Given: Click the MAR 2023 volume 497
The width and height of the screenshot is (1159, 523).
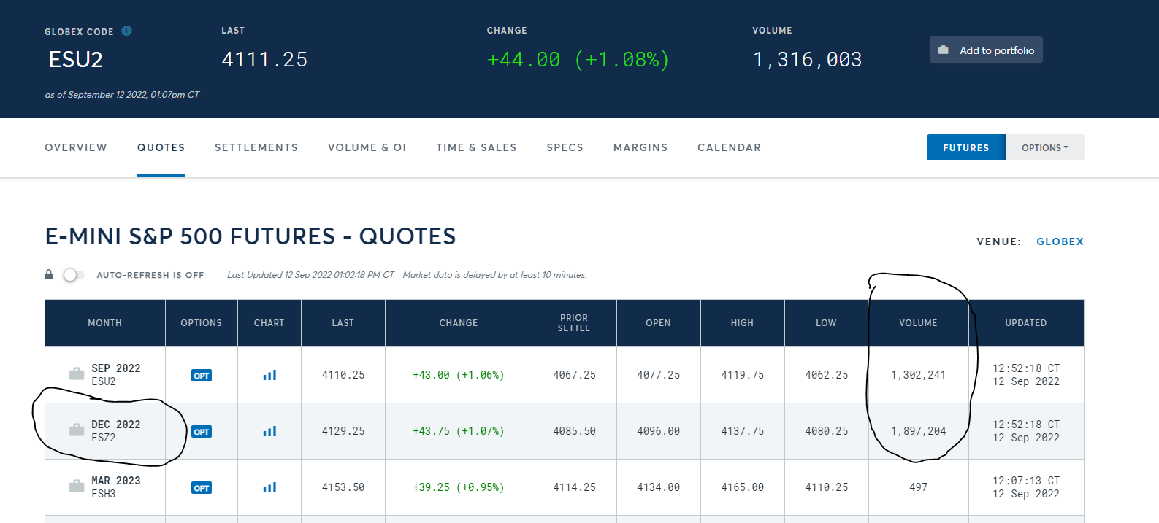Looking at the screenshot, I should click(x=919, y=487).
